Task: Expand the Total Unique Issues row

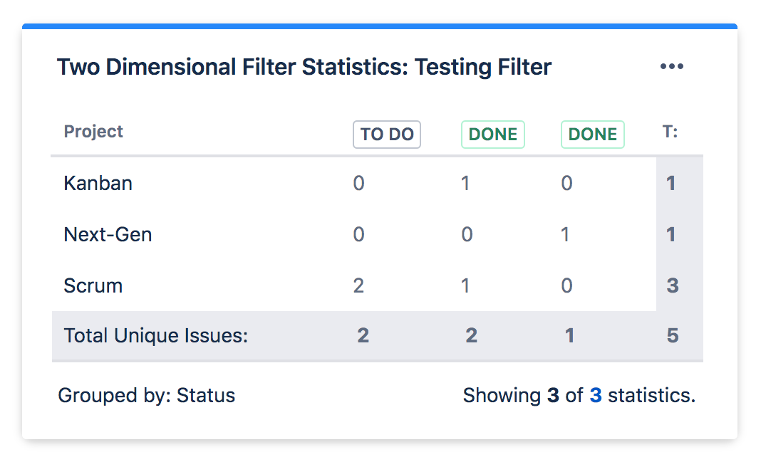Action: [155, 335]
